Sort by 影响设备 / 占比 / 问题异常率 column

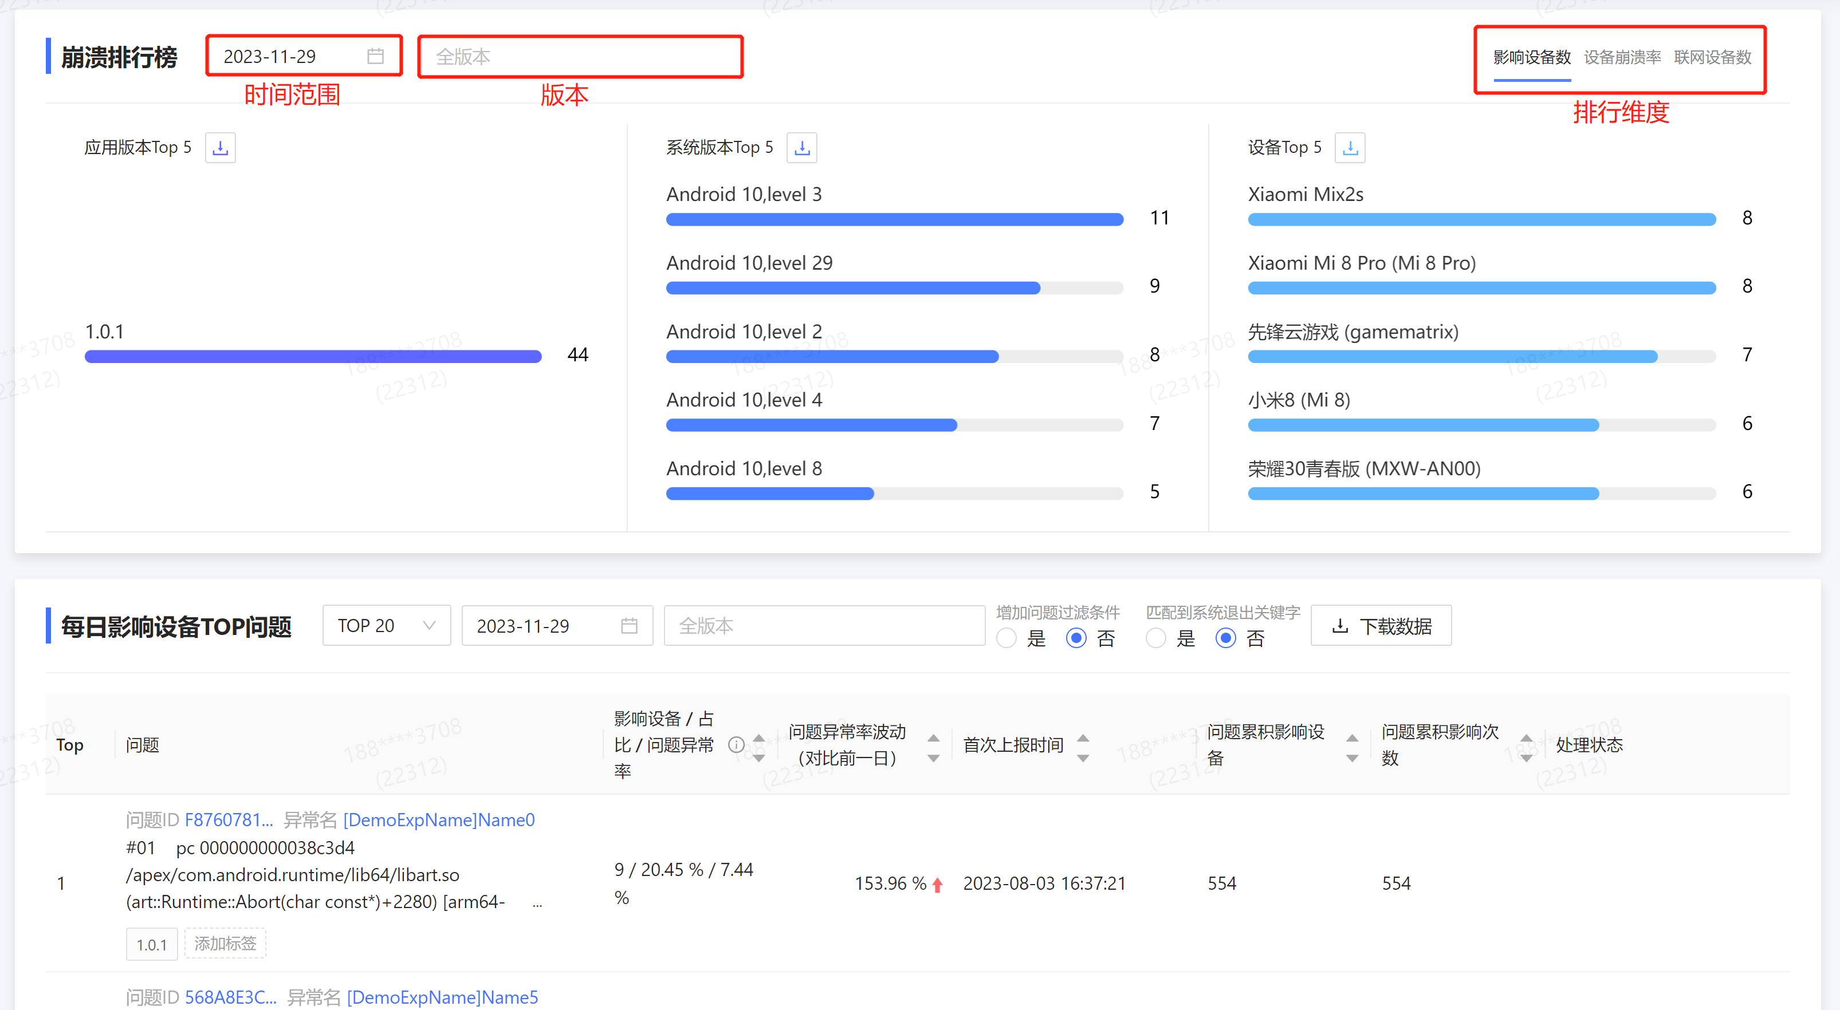(x=759, y=747)
